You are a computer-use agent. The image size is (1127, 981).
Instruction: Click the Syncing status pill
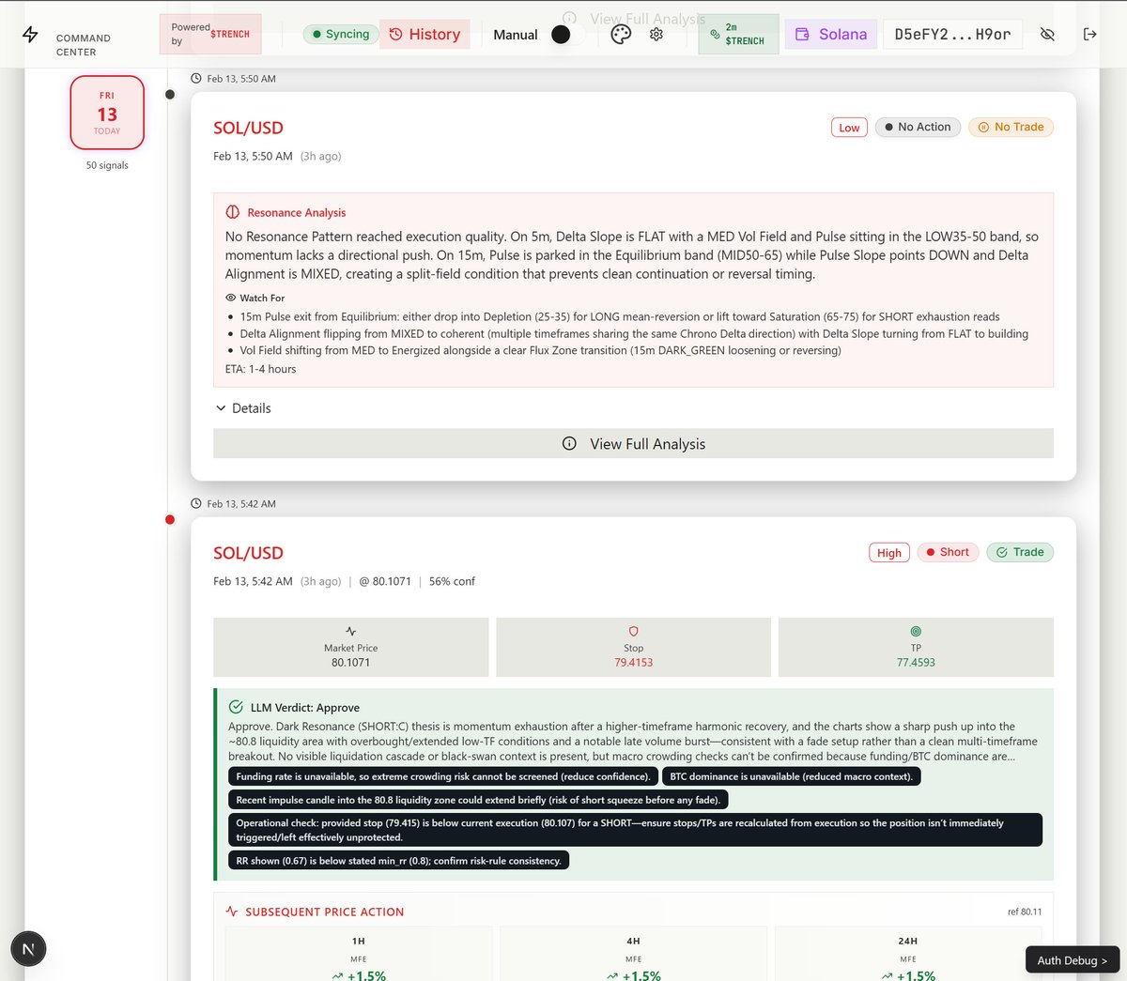340,34
